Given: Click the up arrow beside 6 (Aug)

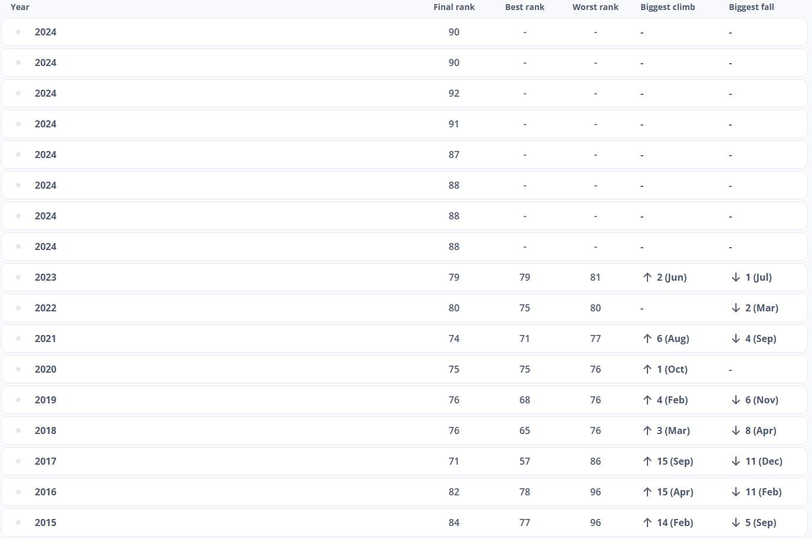Looking at the screenshot, I should pyautogui.click(x=647, y=338).
